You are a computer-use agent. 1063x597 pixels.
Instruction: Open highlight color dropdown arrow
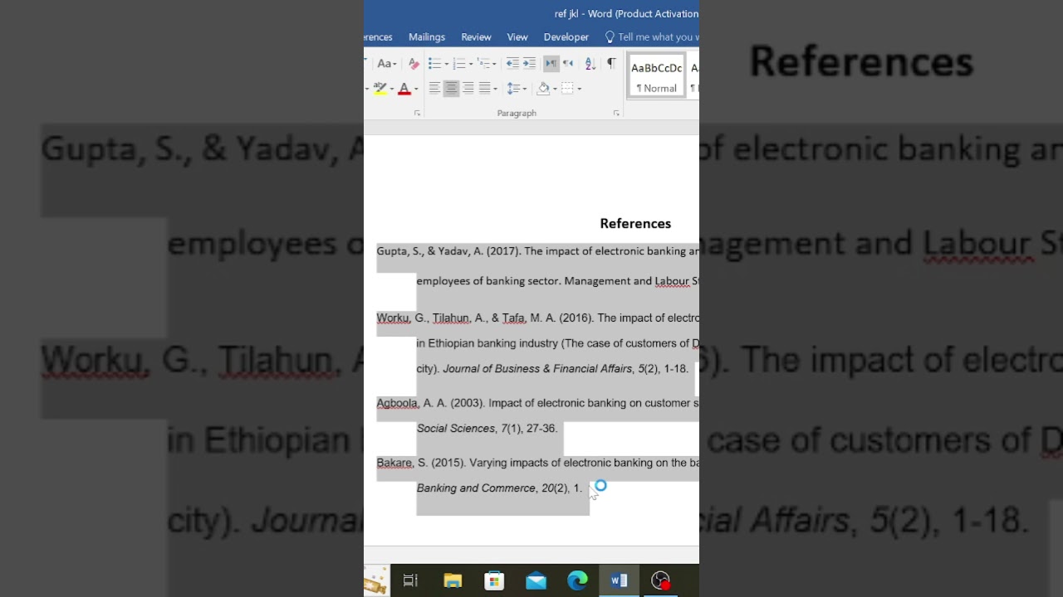(390, 88)
